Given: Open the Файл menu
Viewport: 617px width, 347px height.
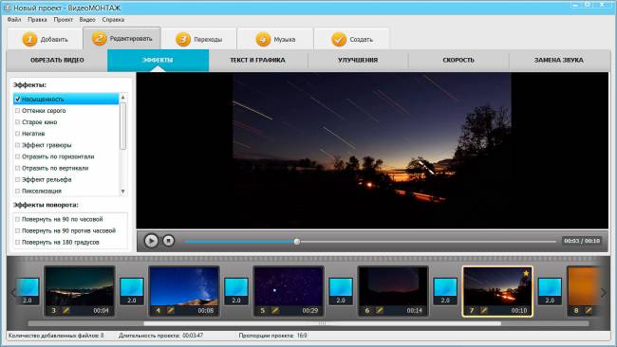Looking at the screenshot, I should pyautogui.click(x=14, y=19).
